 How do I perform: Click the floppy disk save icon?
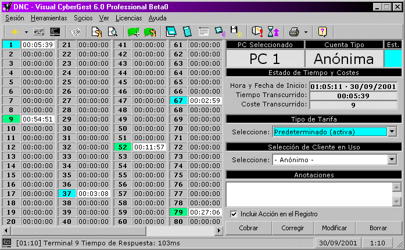click(236, 31)
